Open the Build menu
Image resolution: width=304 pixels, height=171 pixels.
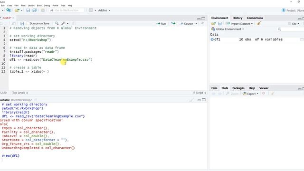click(39, 6)
